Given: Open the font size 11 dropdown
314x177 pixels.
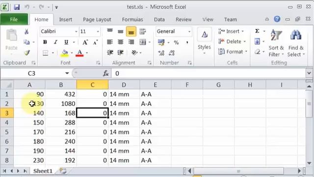Looking at the screenshot, I should click(x=98, y=31).
